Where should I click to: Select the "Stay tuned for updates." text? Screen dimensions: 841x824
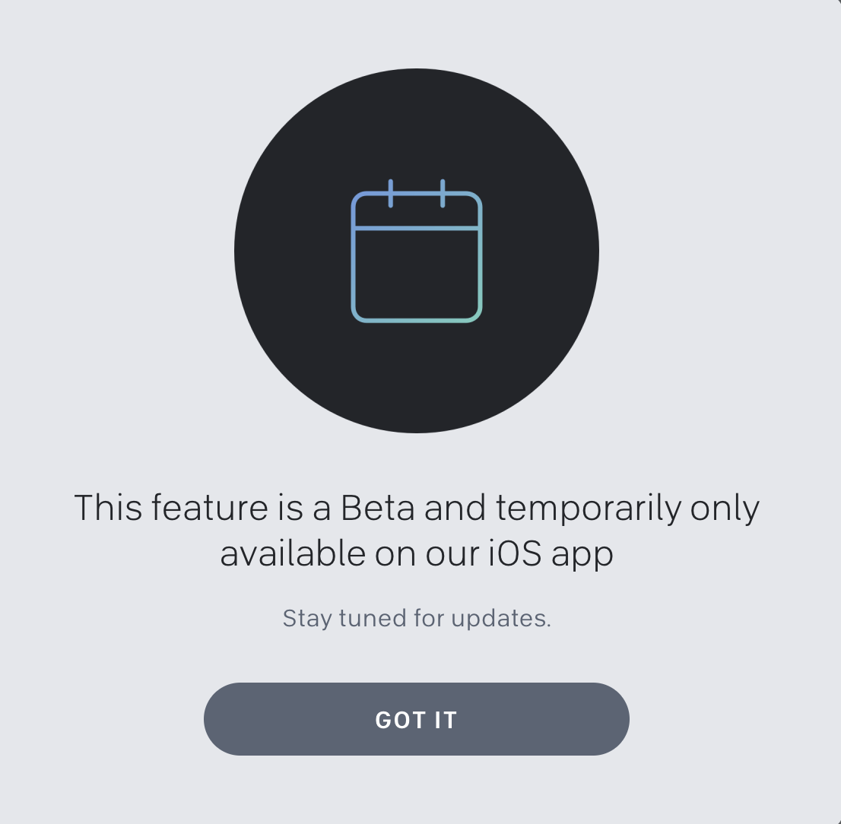point(417,618)
